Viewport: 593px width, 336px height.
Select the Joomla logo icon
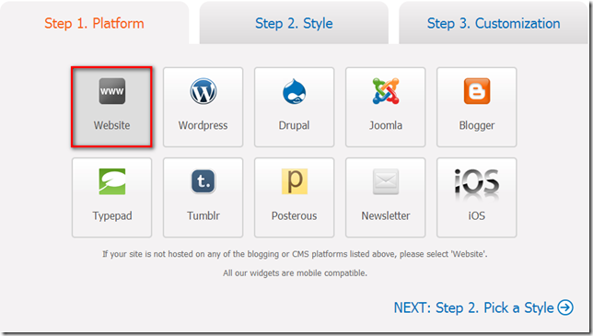coord(386,91)
